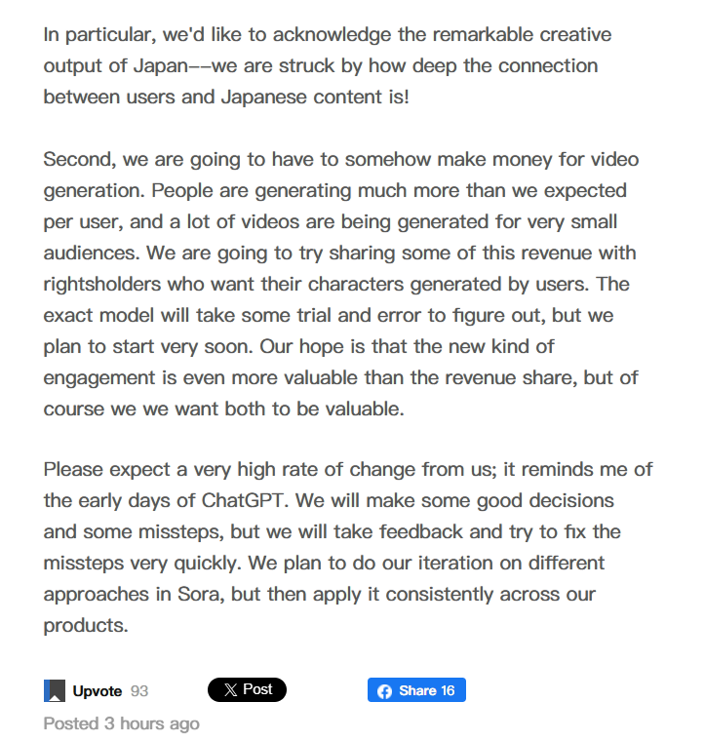Click the upvote count 93
705x741 pixels.
tap(139, 691)
